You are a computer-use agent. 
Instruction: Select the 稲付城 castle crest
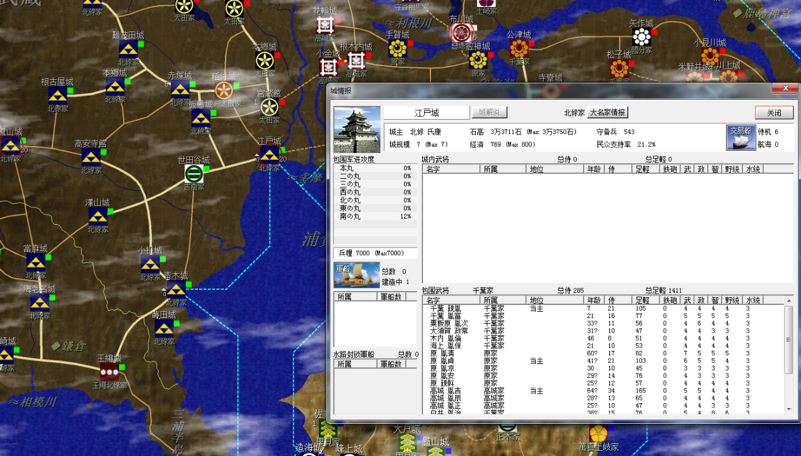[224, 91]
